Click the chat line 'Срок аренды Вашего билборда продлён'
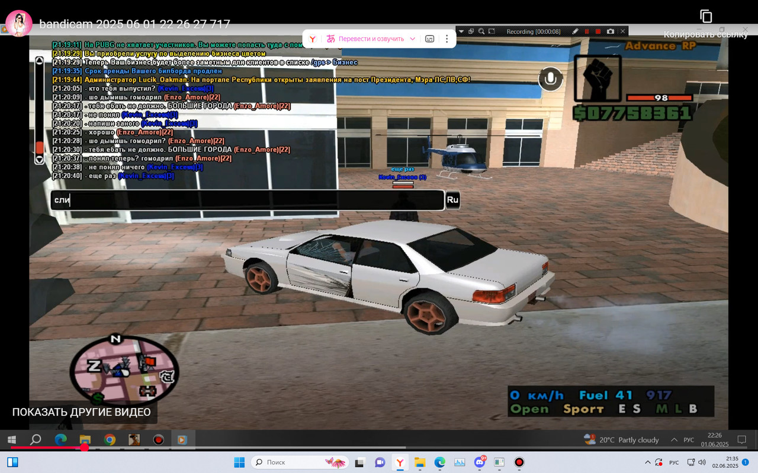Image resolution: width=758 pixels, height=473 pixels. pos(137,71)
